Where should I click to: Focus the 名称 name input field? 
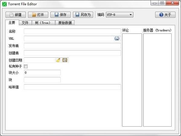coord(72,31)
